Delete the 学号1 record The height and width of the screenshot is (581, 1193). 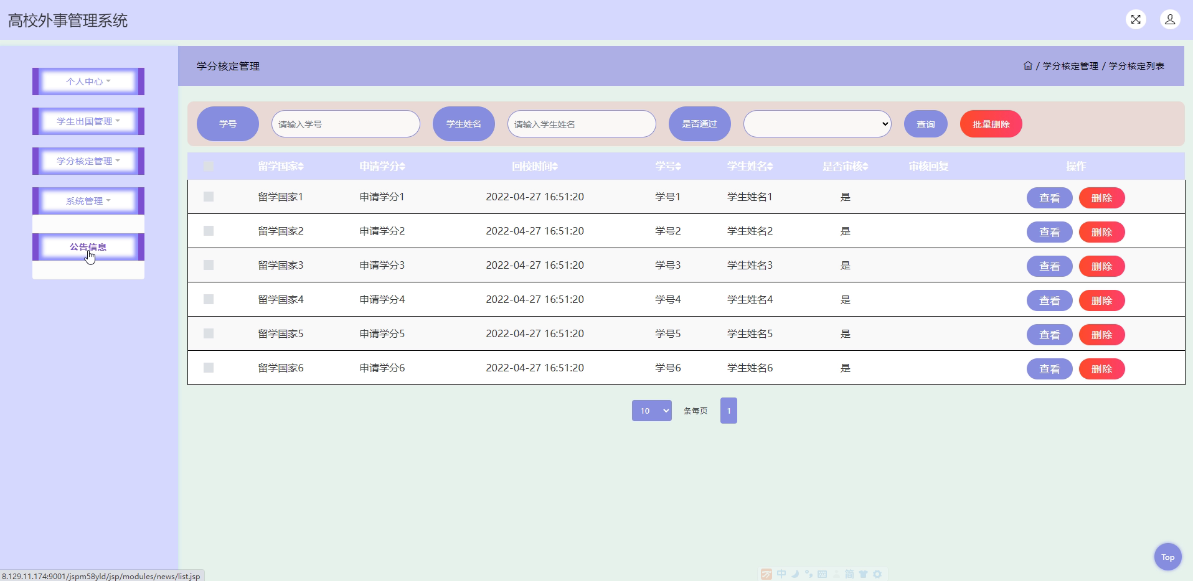(x=1101, y=198)
